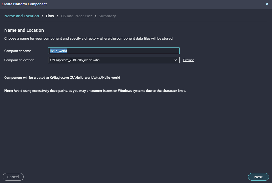Close the Create Platform Component dialog
This screenshot has width=272, height=183.
[267, 4]
